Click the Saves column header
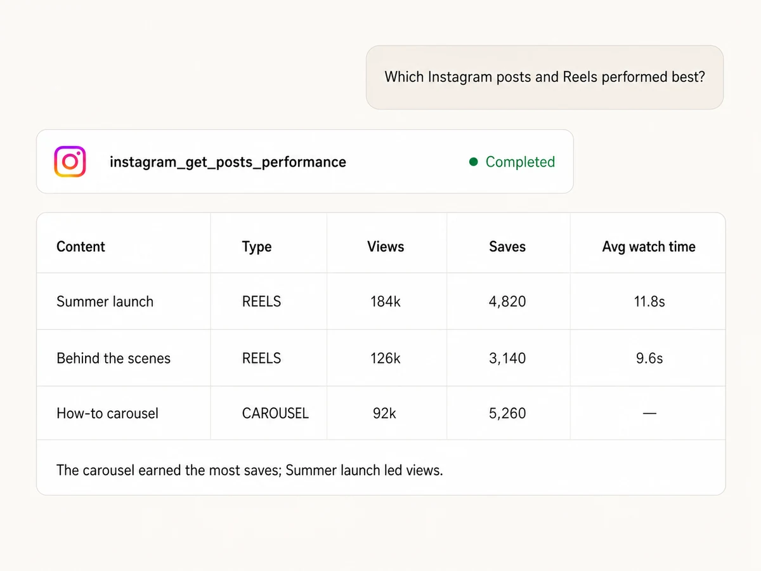This screenshot has height=571, width=761. pos(507,247)
